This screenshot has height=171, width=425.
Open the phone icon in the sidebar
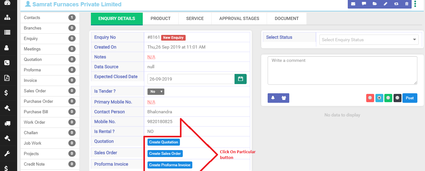pyautogui.click(x=7, y=63)
